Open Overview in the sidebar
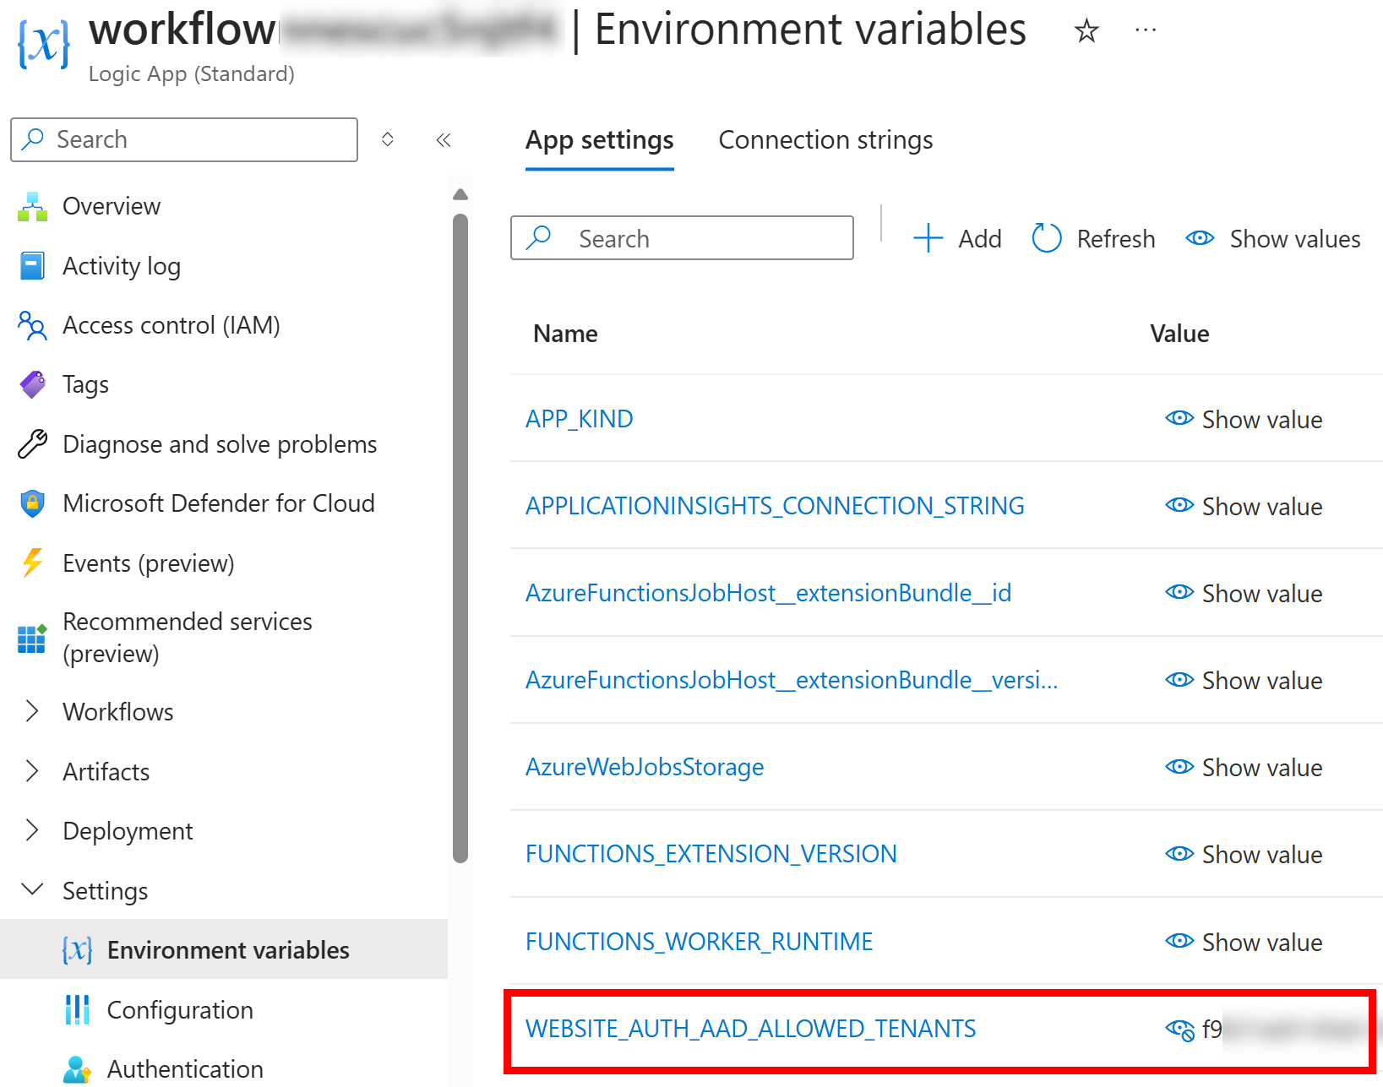This screenshot has height=1087, width=1383. click(111, 206)
